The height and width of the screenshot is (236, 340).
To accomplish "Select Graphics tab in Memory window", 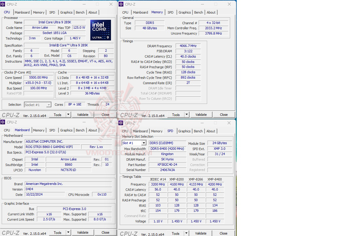I will (x=185, y=12).
